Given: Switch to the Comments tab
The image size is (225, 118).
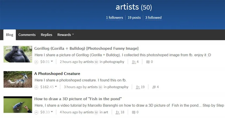Looking at the screenshot, I should tap(27, 35).
